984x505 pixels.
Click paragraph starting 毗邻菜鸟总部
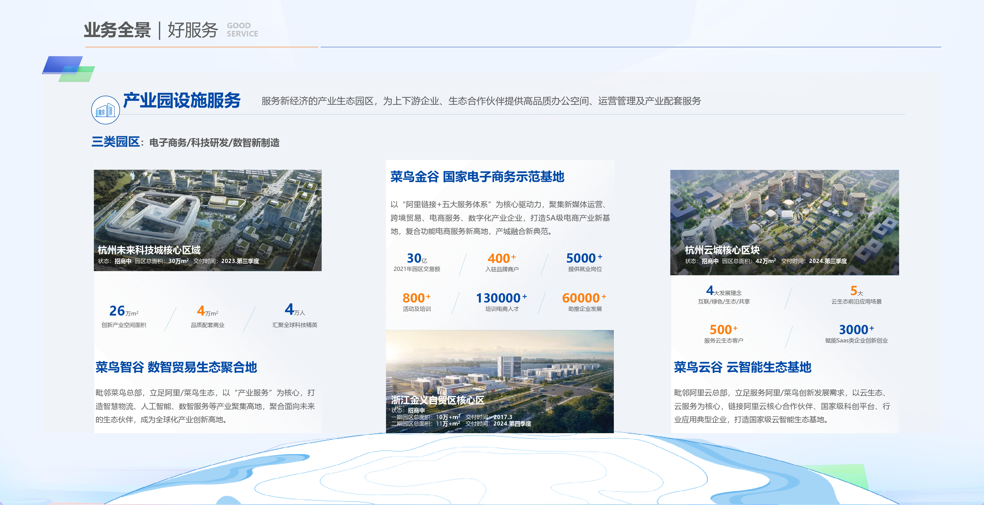(205, 406)
